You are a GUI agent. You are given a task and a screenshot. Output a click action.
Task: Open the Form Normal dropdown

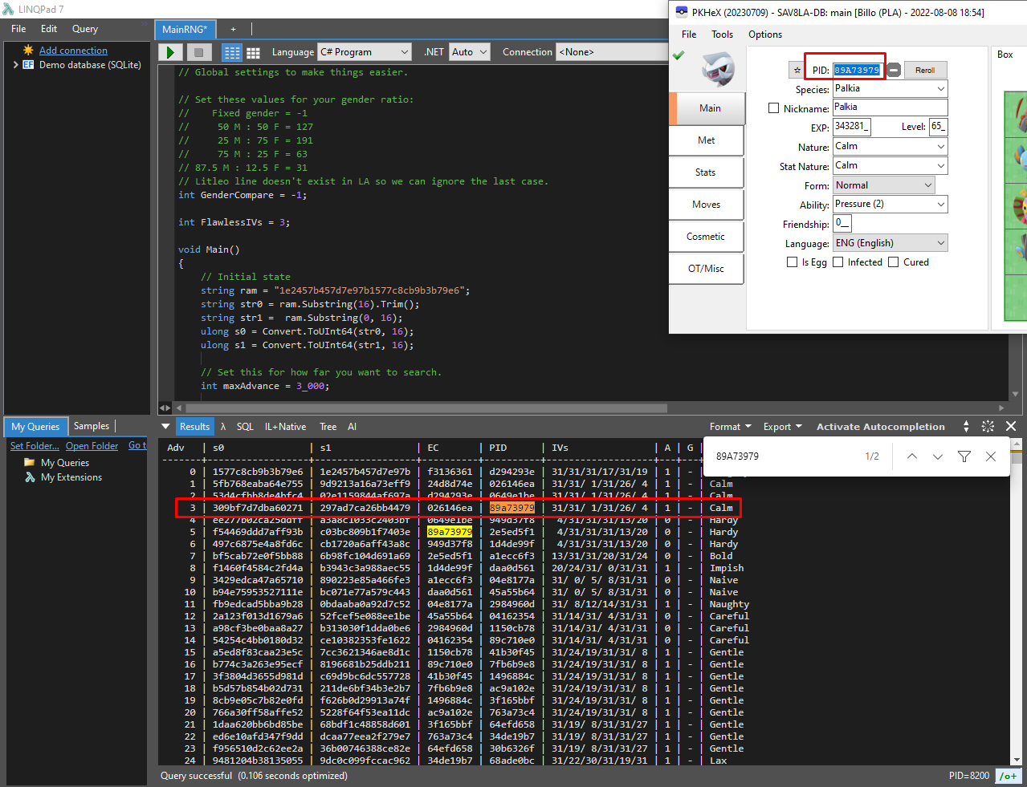pos(883,185)
